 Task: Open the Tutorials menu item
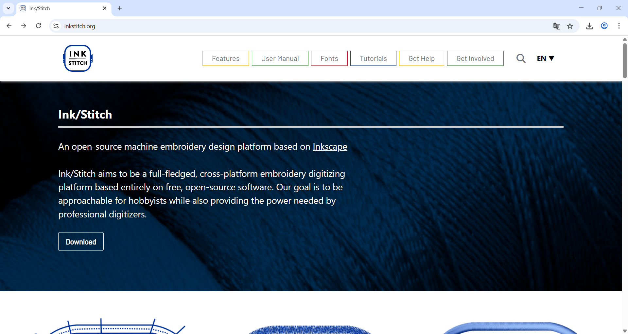coord(373,58)
